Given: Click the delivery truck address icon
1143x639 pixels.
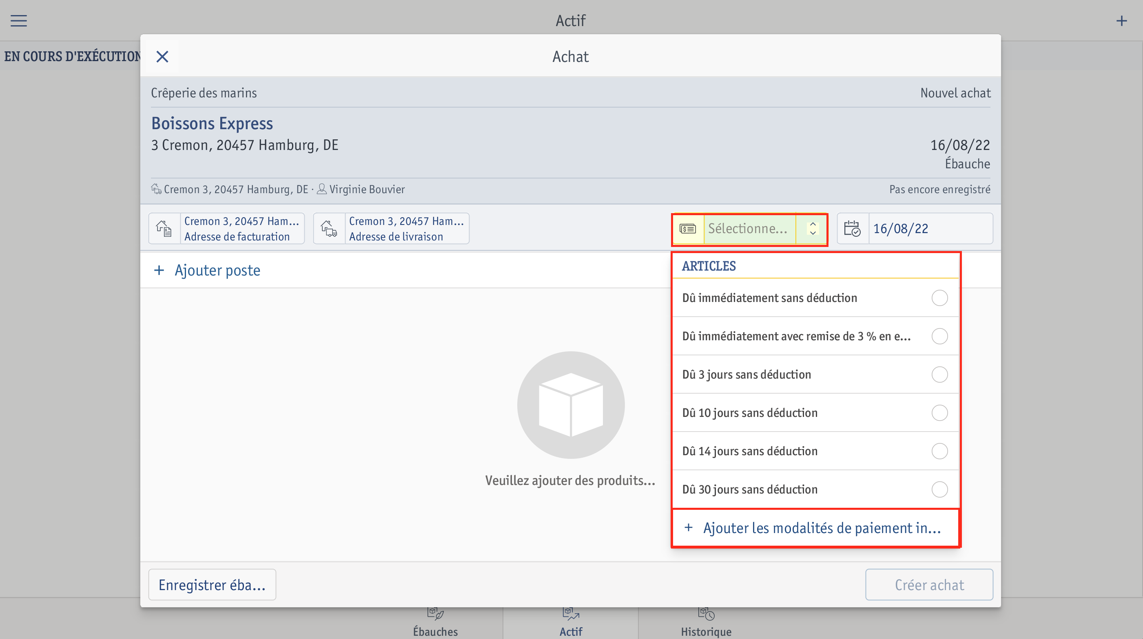Looking at the screenshot, I should point(329,229).
